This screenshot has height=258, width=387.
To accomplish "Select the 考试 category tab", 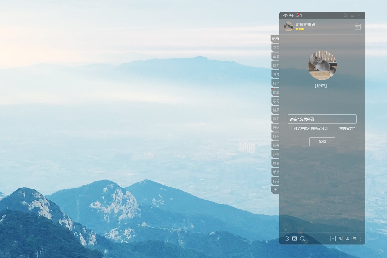I will tap(275, 74).
